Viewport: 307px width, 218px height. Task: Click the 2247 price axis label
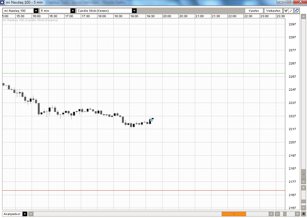(292, 89)
